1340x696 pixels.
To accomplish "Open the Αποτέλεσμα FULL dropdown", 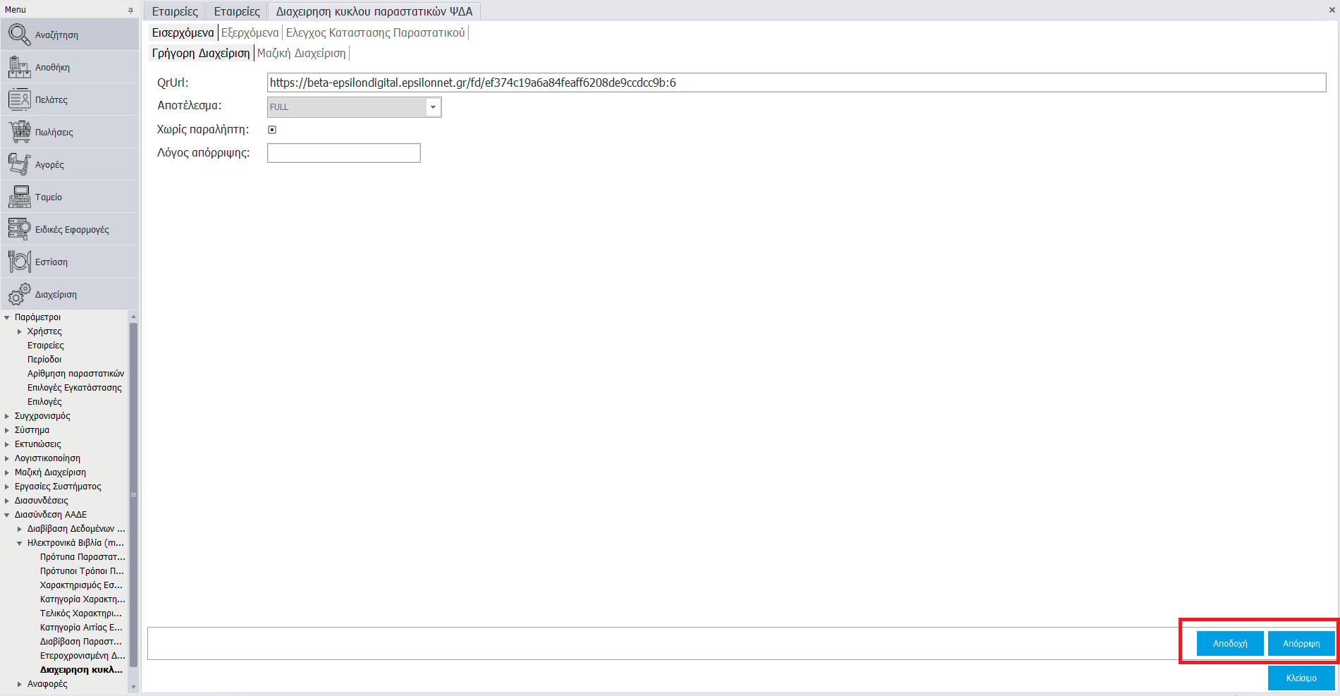I will coord(433,107).
